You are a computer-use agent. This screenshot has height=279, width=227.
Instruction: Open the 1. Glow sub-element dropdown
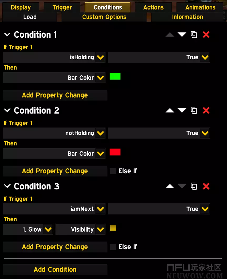click(x=48, y=229)
